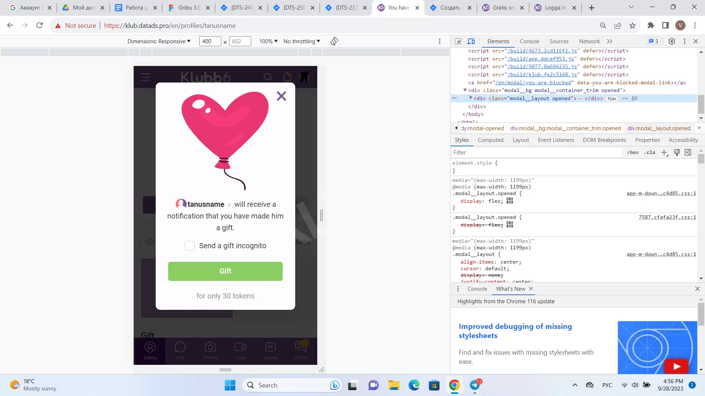705x396 pixels.
Task: Toggle computed styles sidebar icon
Action: 688,153
